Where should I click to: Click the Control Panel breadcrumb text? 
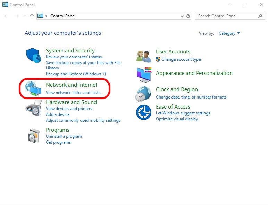(x=63, y=16)
